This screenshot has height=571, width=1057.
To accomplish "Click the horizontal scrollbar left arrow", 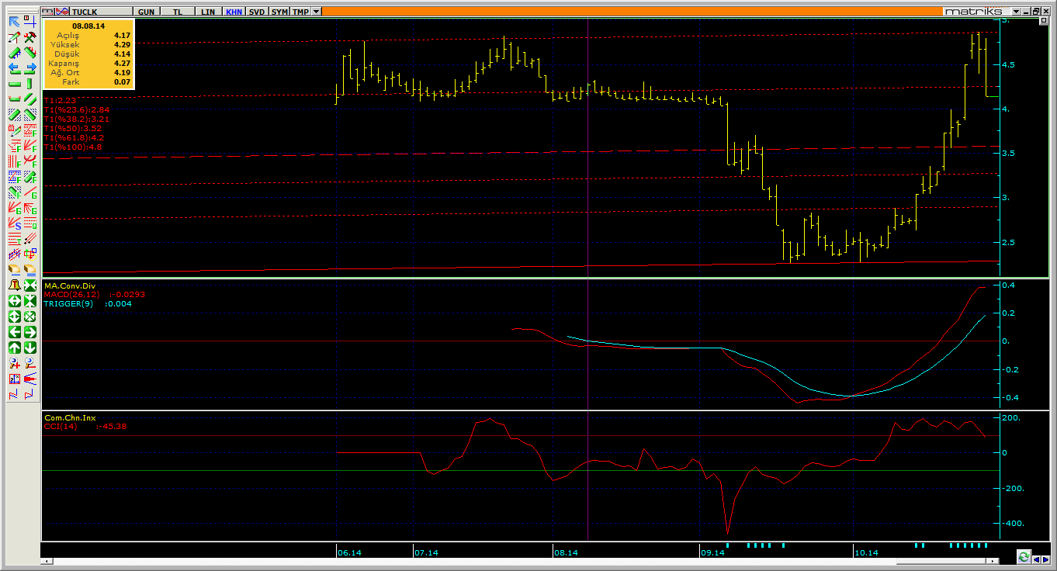I will (x=45, y=561).
